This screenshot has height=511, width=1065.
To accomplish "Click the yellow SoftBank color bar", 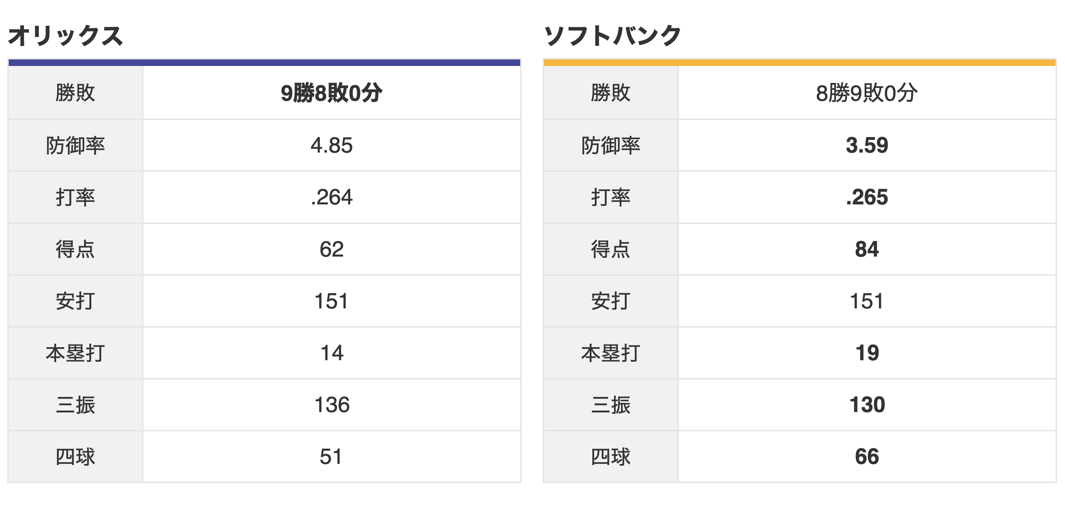I will [799, 62].
